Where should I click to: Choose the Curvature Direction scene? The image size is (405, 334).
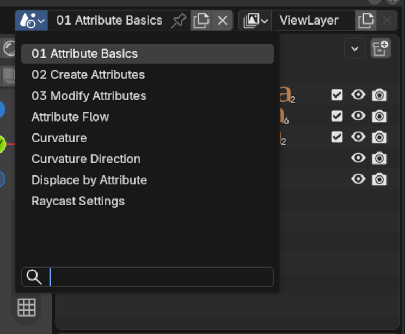[148, 159]
